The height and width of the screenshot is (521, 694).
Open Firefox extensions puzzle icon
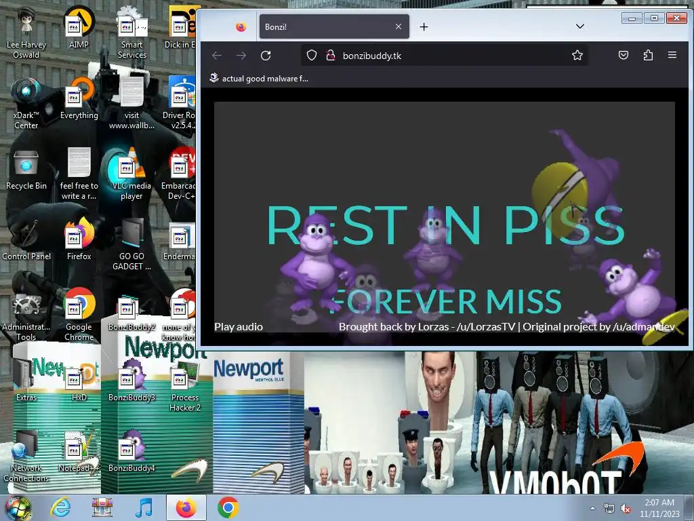click(648, 56)
